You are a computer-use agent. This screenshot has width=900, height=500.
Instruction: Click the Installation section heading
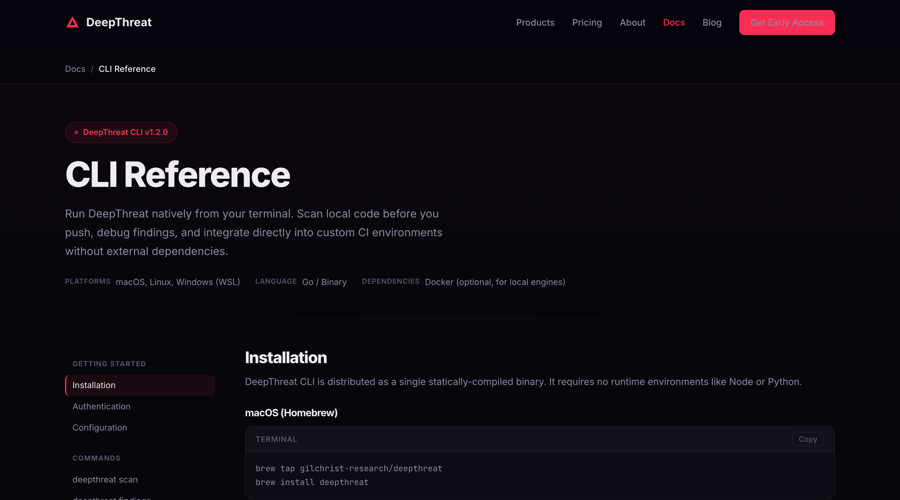285,357
